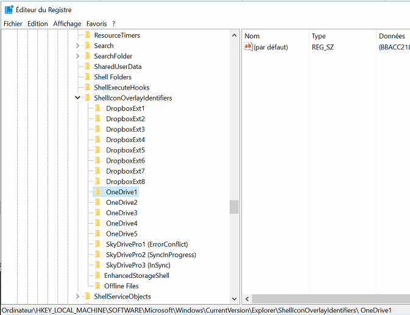Image resolution: width=410 pixels, height=315 pixels.
Task: Click the DropboxExt3 folder icon
Action: pos(97,129)
